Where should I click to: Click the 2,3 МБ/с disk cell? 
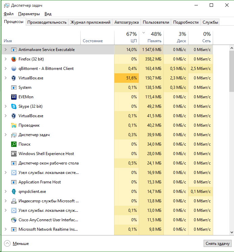[x=176, y=78]
